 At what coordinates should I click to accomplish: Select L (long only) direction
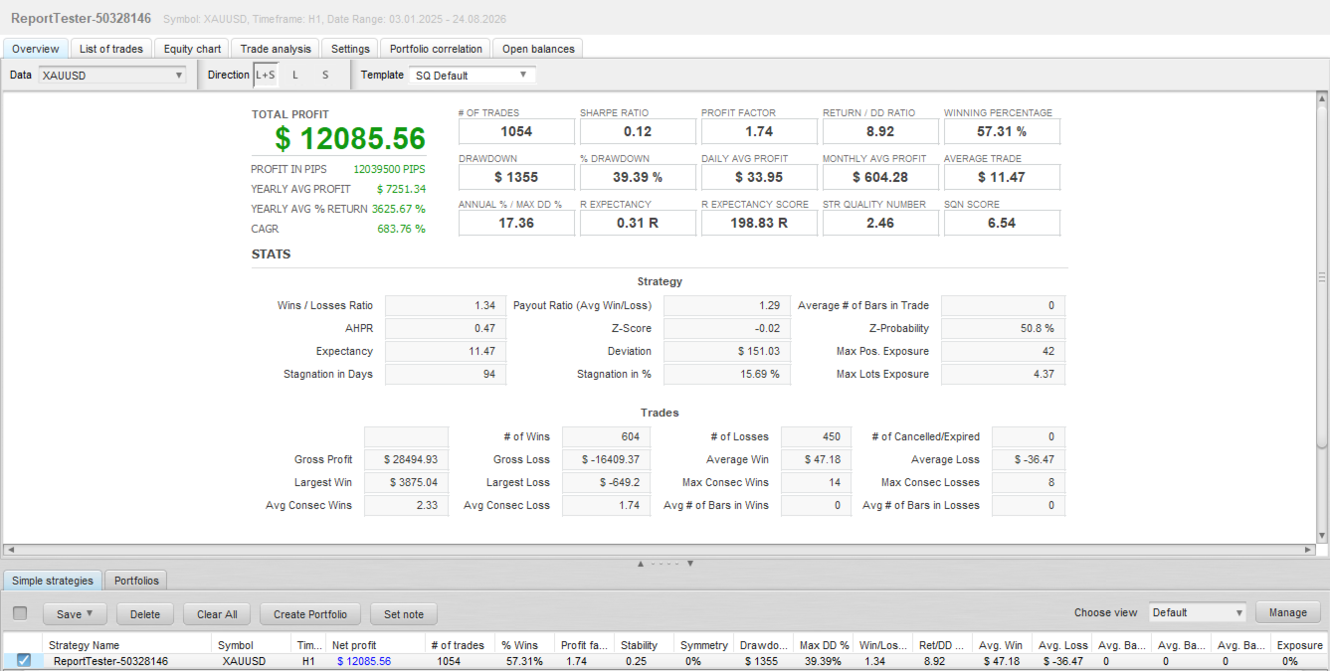294,75
